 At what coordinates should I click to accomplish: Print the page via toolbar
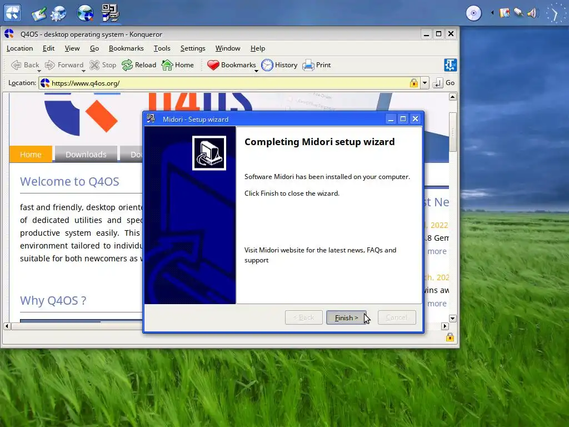point(316,65)
